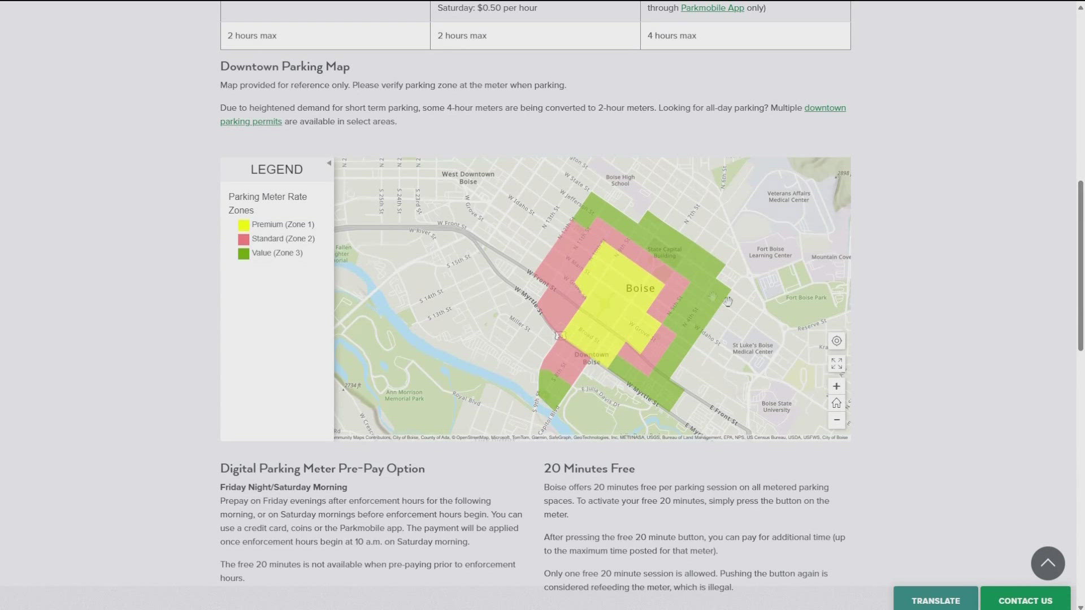Click the scrollbar down arrow
1085x610 pixels.
tap(1080, 607)
